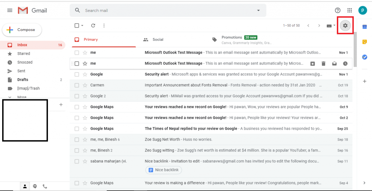This screenshot has width=372, height=191.
Task: Click the inbox vertical scrollbar
Action: coord(355,50)
